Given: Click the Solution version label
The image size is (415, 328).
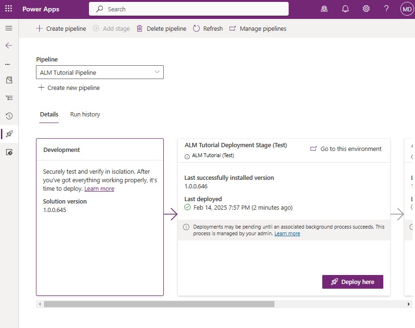Looking at the screenshot, I should [x=65, y=202].
